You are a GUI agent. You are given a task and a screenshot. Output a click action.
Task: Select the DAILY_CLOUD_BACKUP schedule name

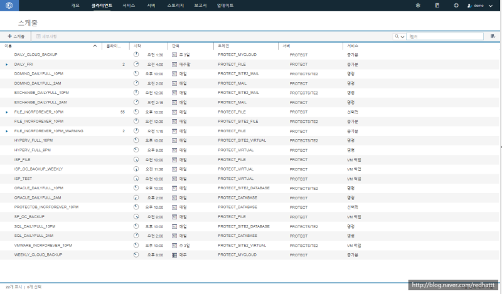(36, 55)
